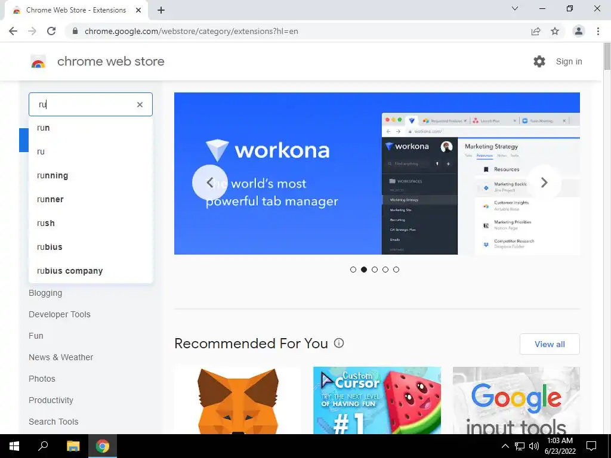The height and width of the screenshot is (458, 611).
Task: Click the Sign in link
Action: point(569,61)
